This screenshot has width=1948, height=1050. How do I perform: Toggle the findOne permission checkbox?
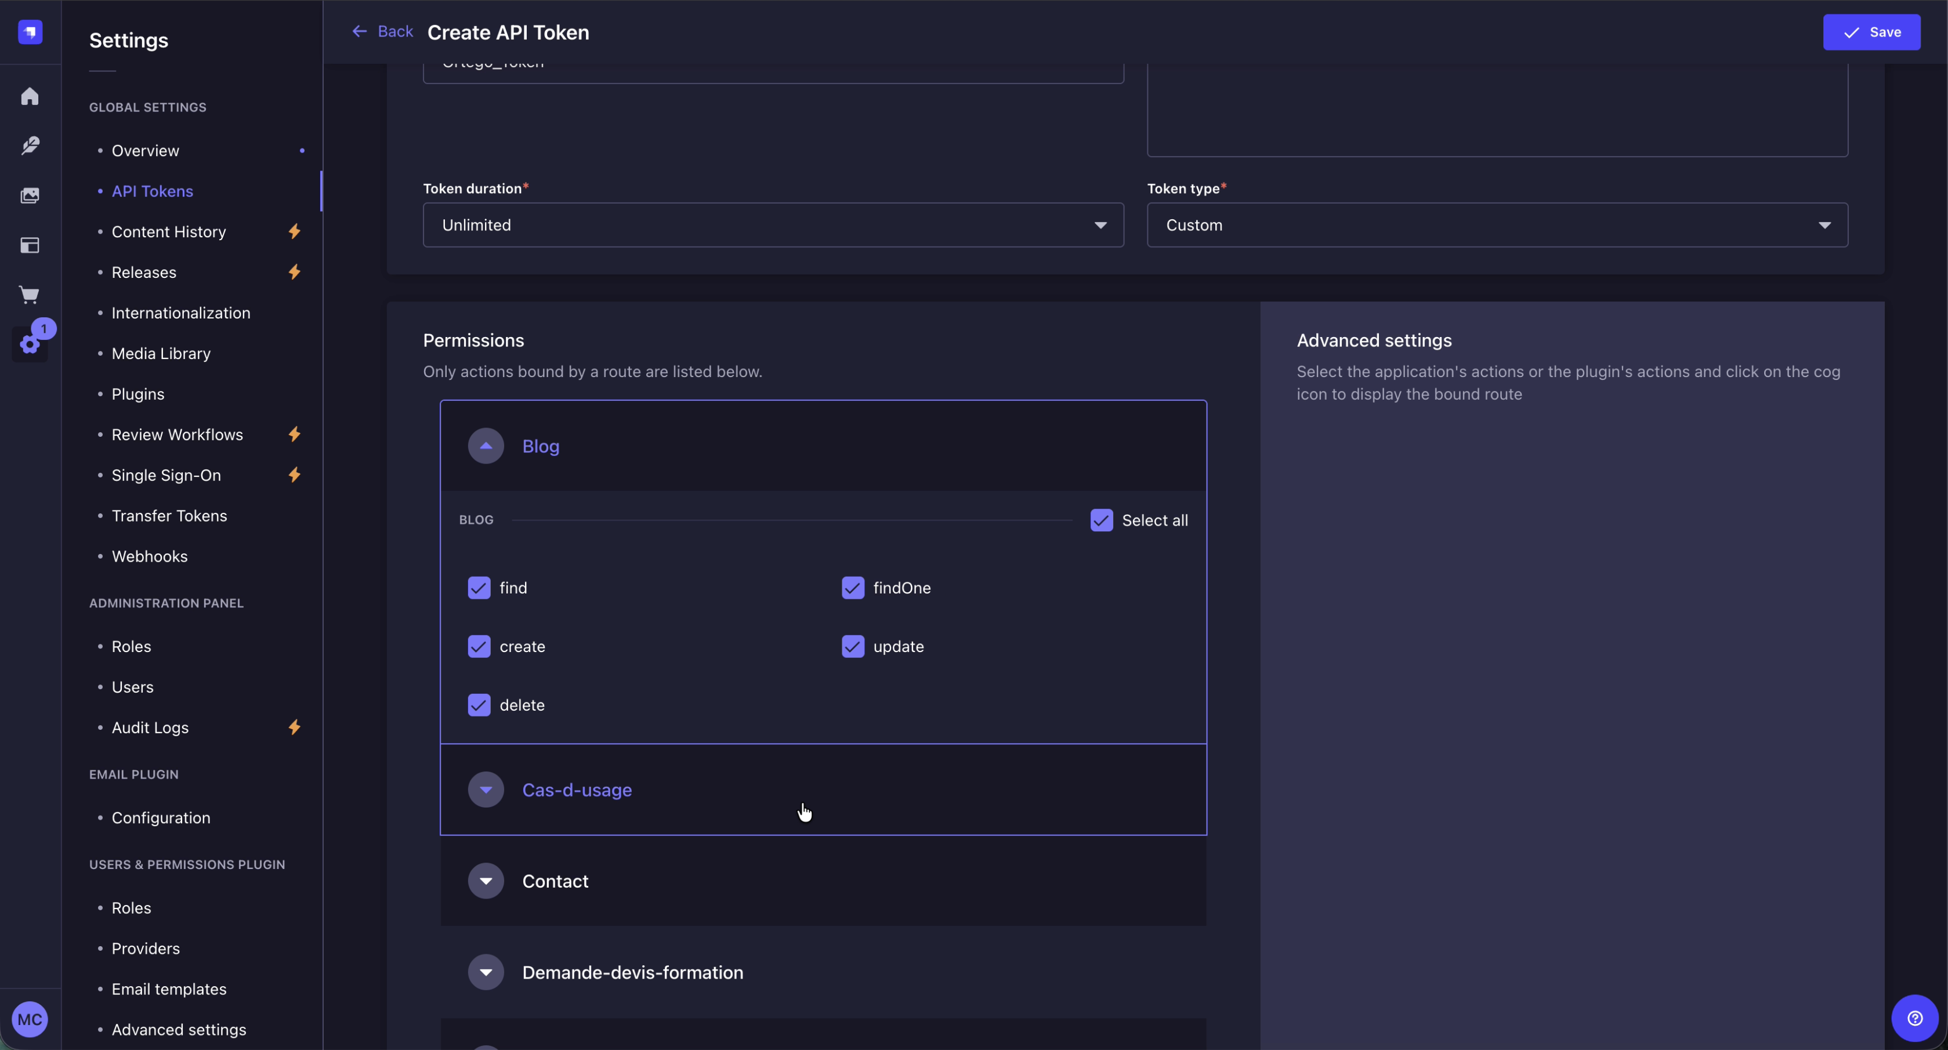[852, 587]
